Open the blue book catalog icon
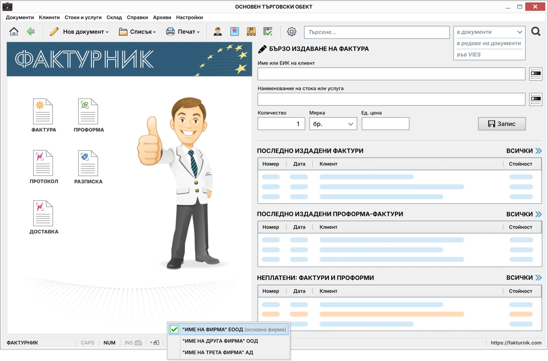The image size is (548, 361). tap(234, 32)
